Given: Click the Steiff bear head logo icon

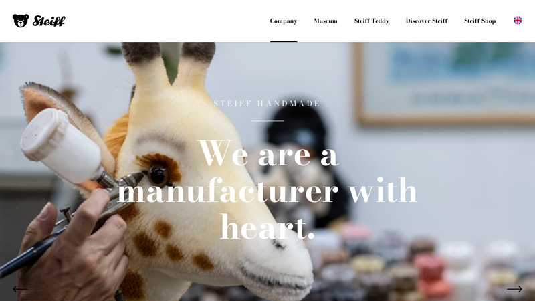Looking at the screenshot, I should coord(21,21).
